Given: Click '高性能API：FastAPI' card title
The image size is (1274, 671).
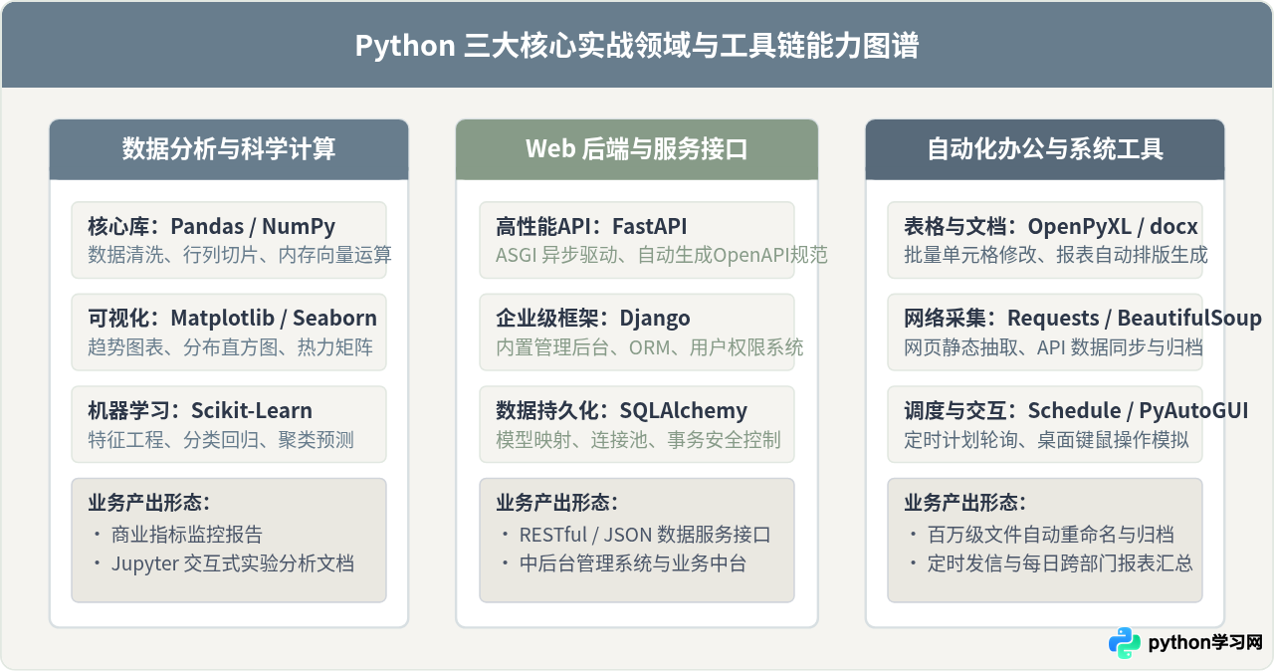Looking at the screenshot, I should 591,226.
